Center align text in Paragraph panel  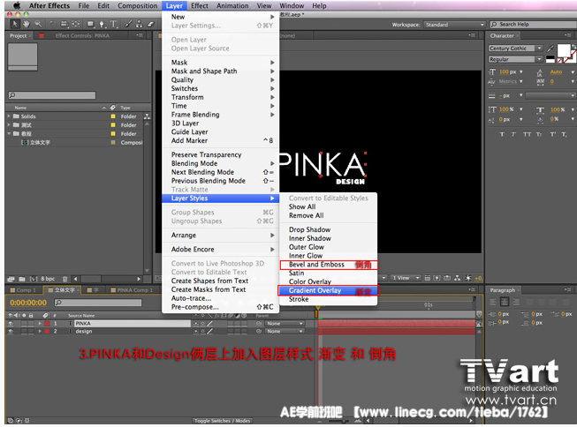point(505,302)
